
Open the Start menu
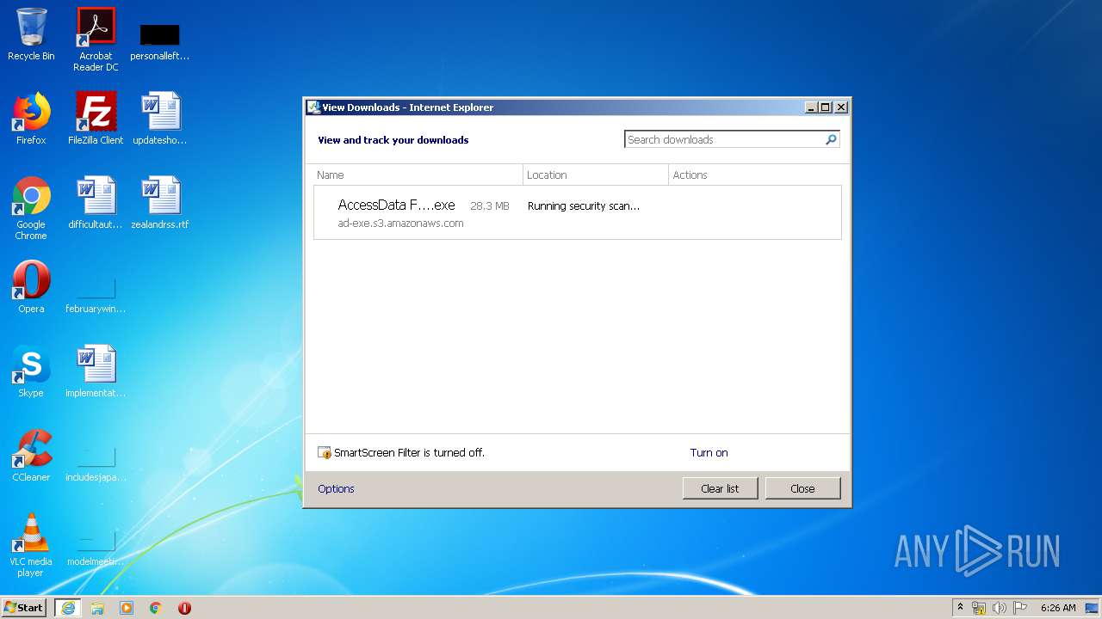coord(24,608)
